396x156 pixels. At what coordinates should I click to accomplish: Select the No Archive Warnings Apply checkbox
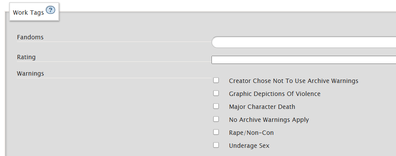(x=216, y=119)
